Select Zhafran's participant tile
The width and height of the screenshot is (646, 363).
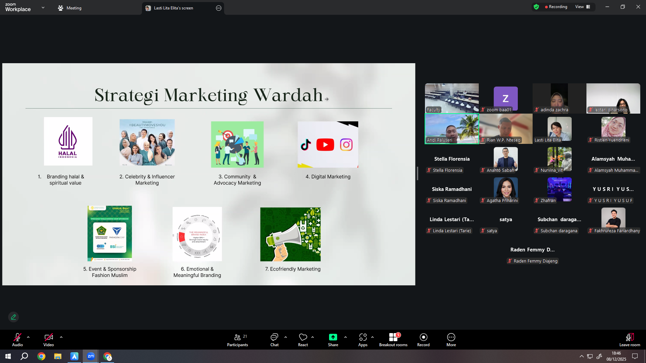click(560, 189)
